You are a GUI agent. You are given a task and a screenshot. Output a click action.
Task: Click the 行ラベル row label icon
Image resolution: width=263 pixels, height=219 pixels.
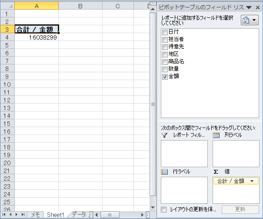pos(164,172)
